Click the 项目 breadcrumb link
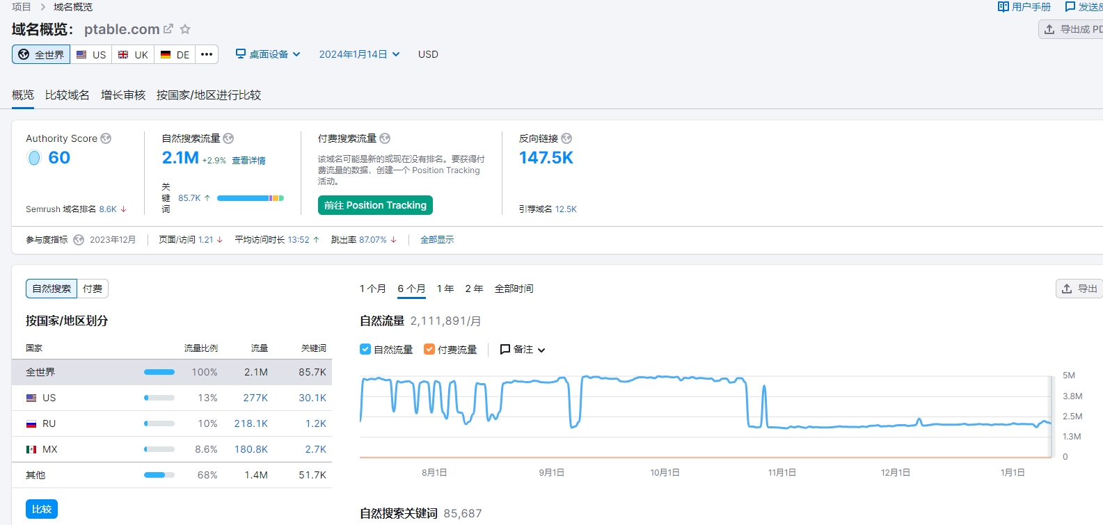The height and width of the screenshot is (525, 1103). click(x=22, y=7)
